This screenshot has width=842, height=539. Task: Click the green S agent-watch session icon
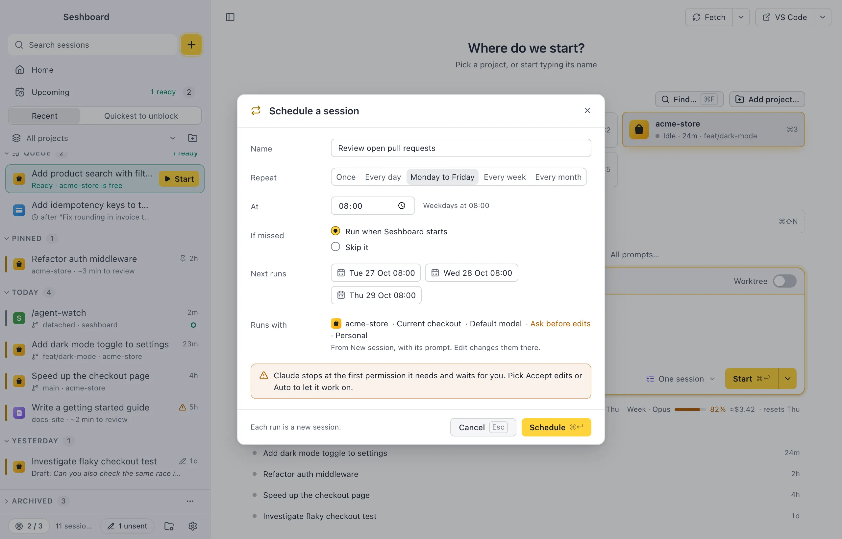click(x=19, y=318)
